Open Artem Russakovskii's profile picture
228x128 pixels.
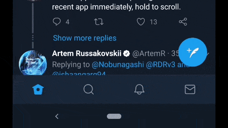coord(33,63)
